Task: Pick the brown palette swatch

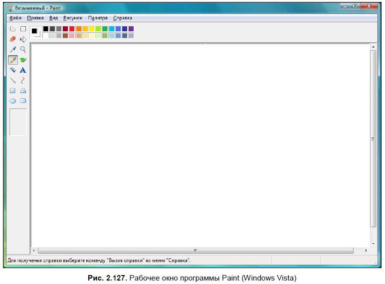Action: pyautogui.click(x=65, y=36)
